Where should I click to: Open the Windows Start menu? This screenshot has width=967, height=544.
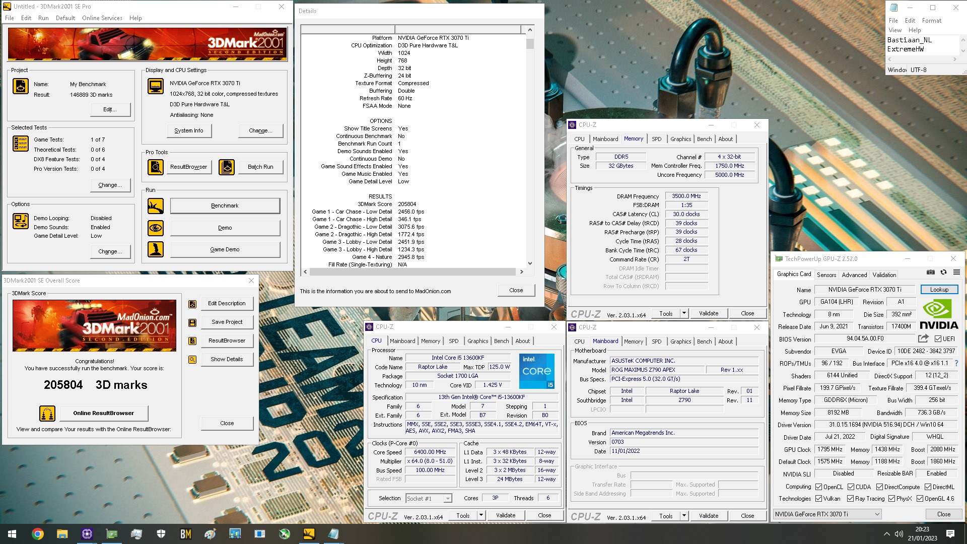point(12,534)
